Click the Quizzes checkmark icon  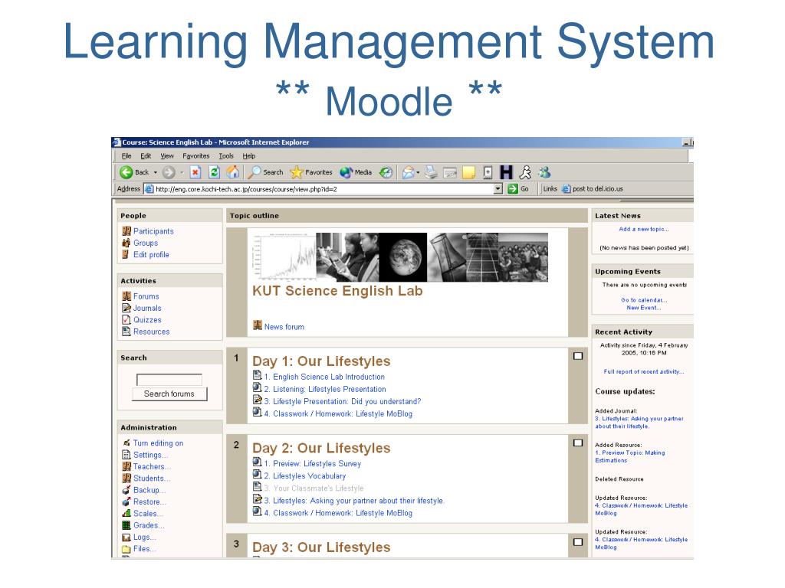tap(126, 319)
